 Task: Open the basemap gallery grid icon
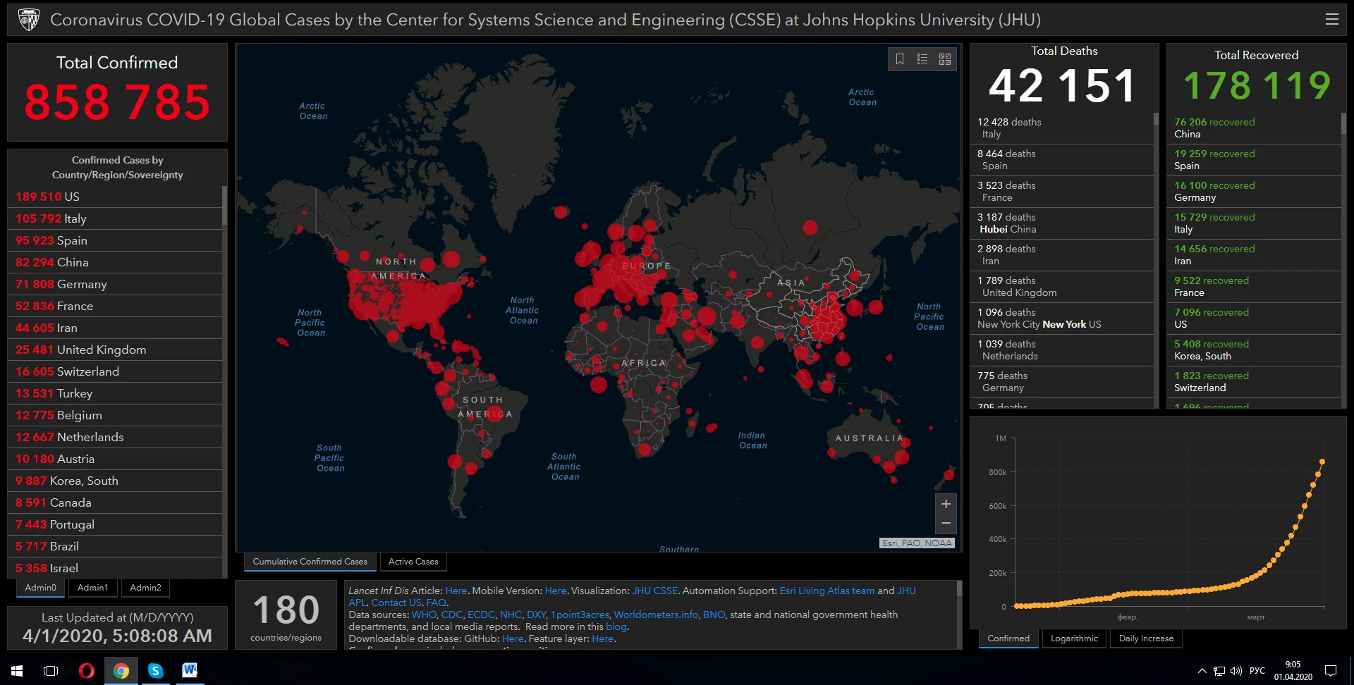click(945, 59)
